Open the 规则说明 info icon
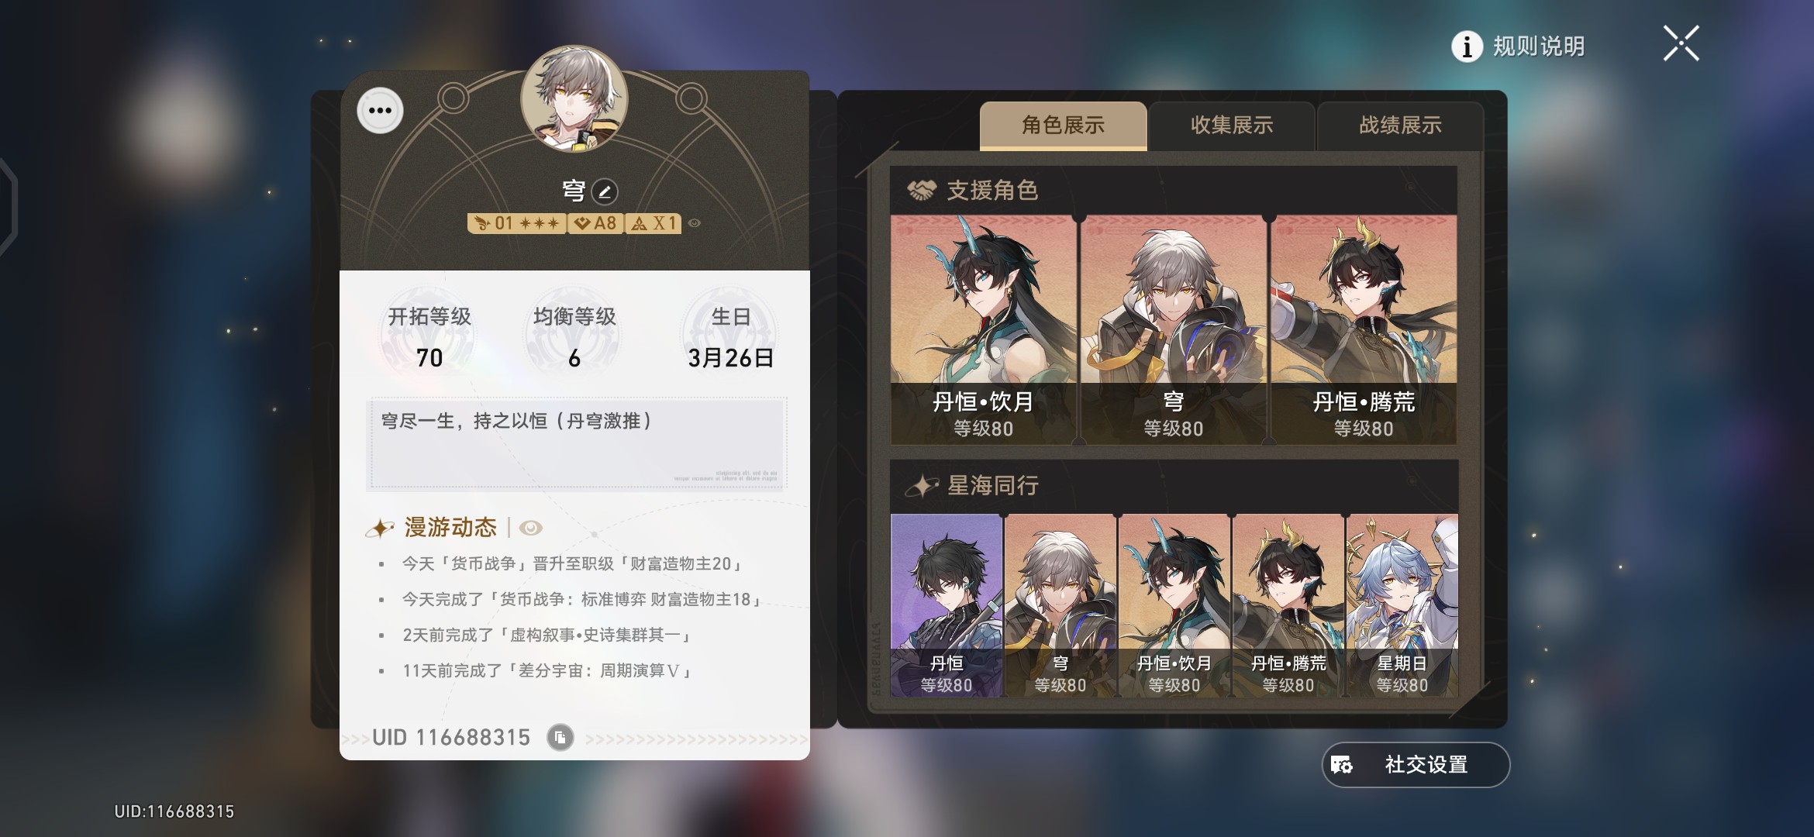The height and width of the screenshot is (837, 1814). point(1467,46)
